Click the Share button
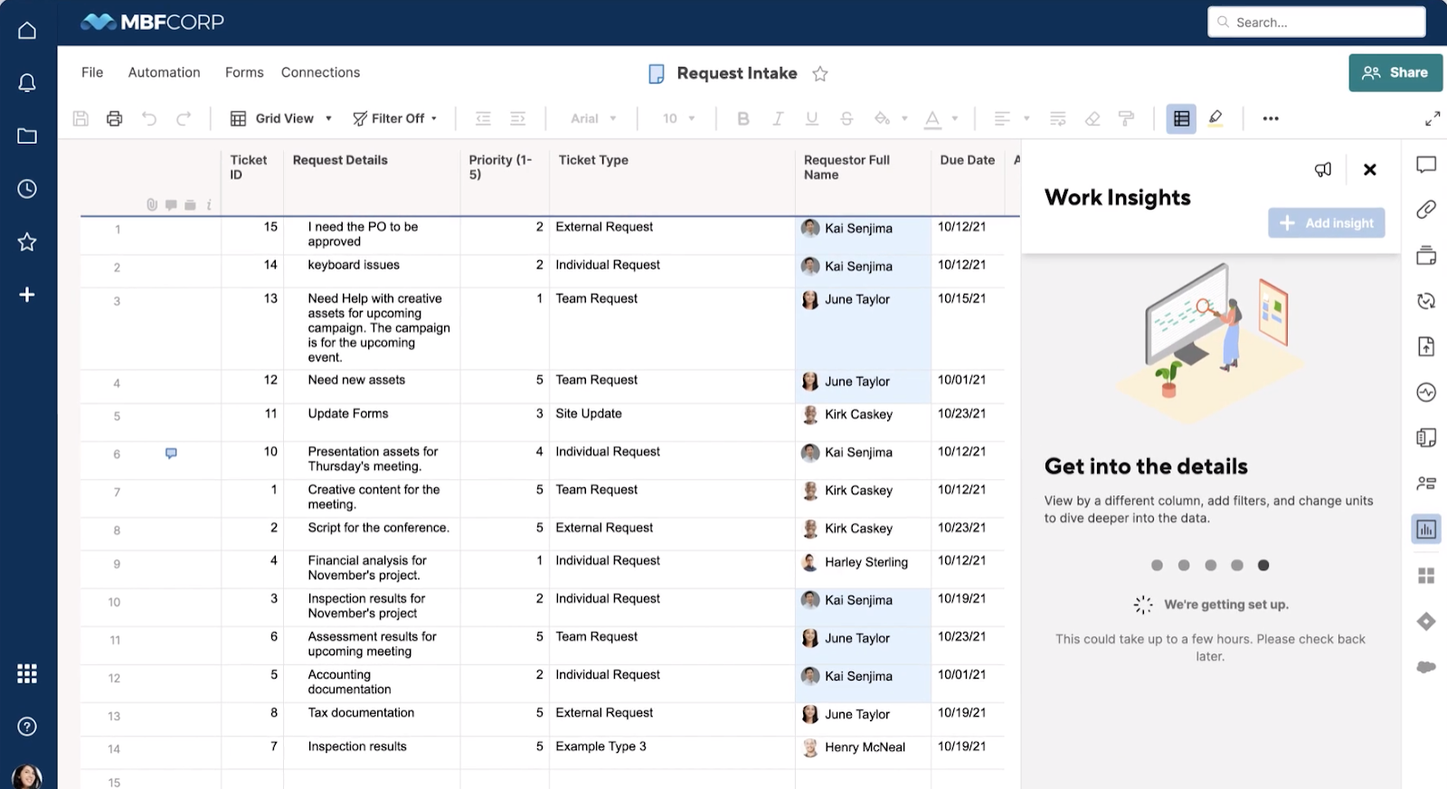1447x789 pixels. click(1395, 72)
